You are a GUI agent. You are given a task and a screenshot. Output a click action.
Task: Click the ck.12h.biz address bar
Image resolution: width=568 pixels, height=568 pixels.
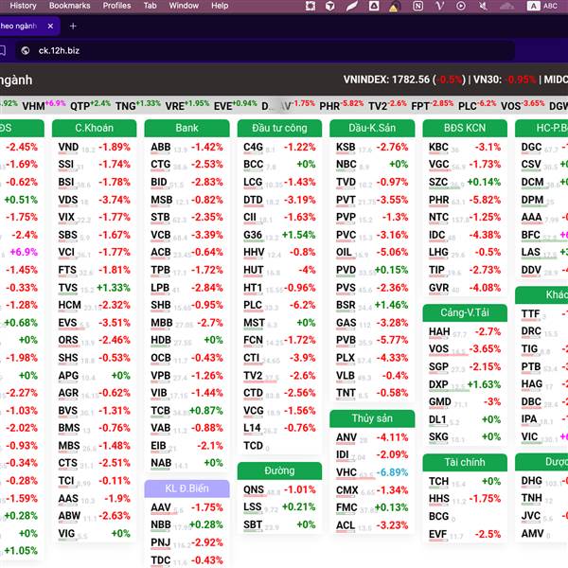point(264,51)
